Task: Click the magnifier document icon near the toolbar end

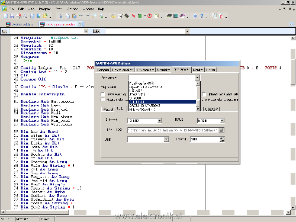Action: pos(214,16)
